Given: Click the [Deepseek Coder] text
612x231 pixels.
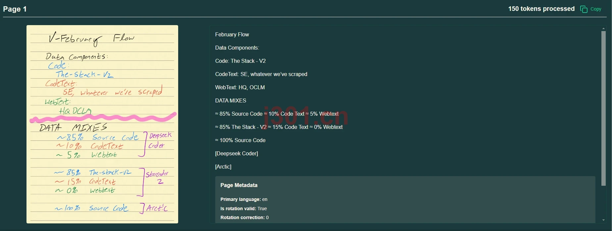Looking at the screenshot, I should click(x=236, y=154).
